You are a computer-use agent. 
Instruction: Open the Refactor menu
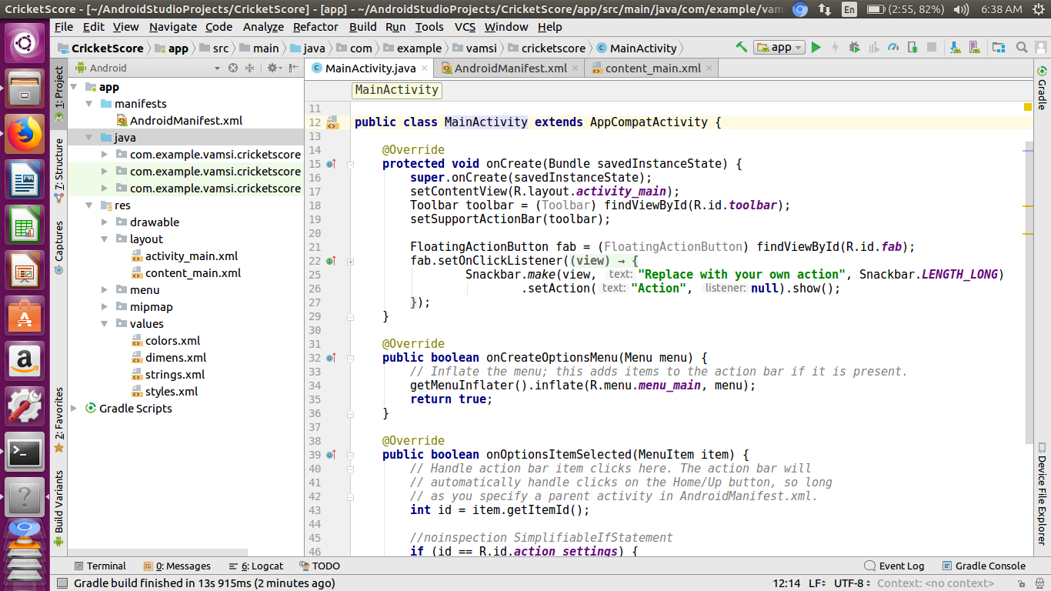pos(315,26)
